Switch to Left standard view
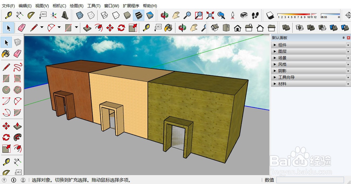This screenshot has height=184, width=351. 271,28
